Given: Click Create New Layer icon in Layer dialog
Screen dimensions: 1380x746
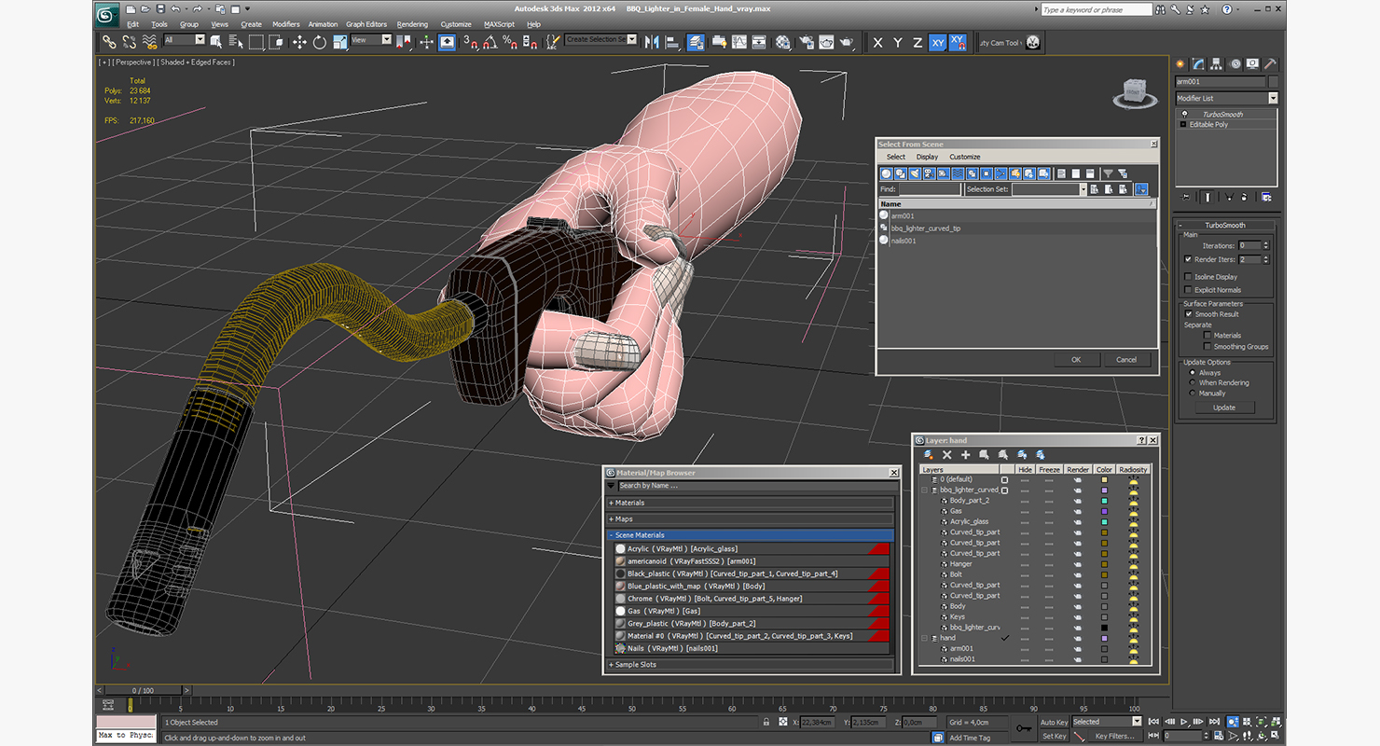Looking at the screenshot, I should click(x=929, y=454).
